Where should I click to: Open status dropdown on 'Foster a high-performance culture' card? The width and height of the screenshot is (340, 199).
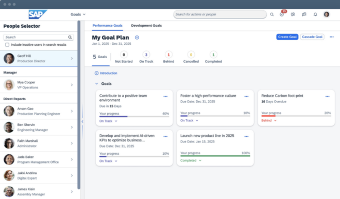pos(189,120)
